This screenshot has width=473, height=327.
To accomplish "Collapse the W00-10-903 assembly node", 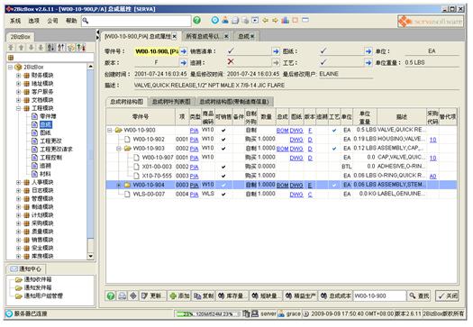I will [x=119, y=149].
